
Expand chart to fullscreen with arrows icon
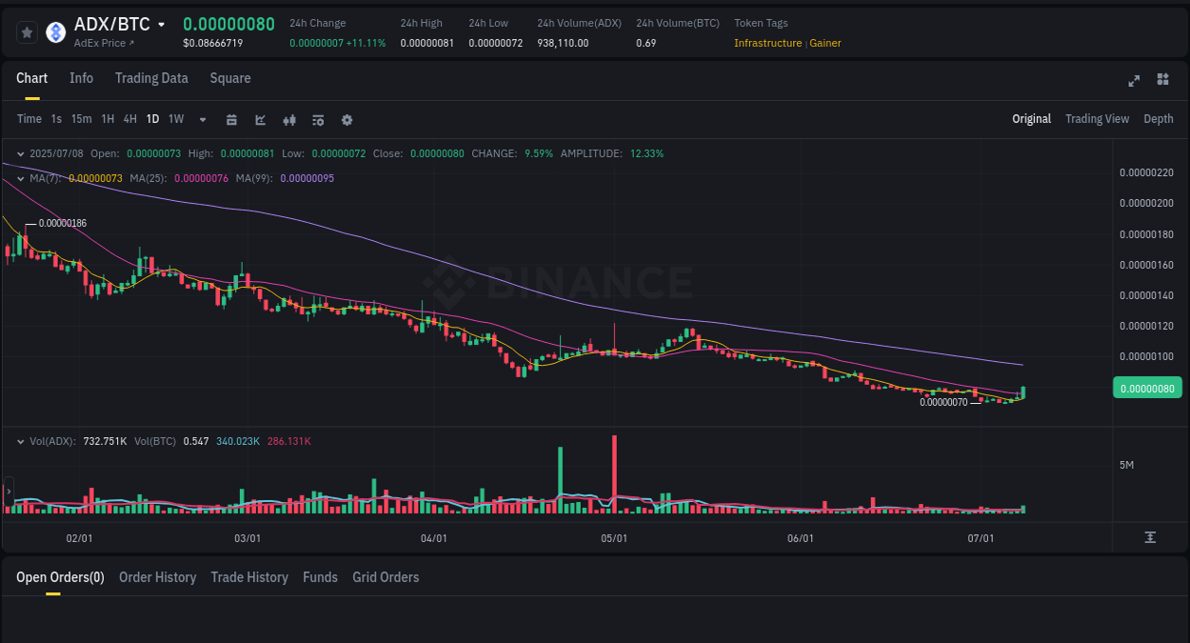pyautogui.click(x=1133, y=81)
